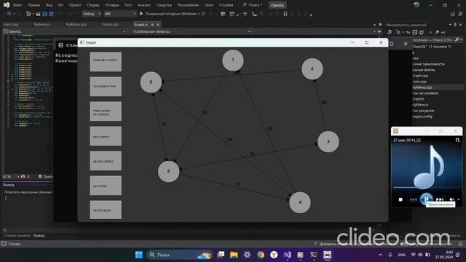Open the Окно menu
The height and width of the screenshot is (262, 466).
click(209, 5)
